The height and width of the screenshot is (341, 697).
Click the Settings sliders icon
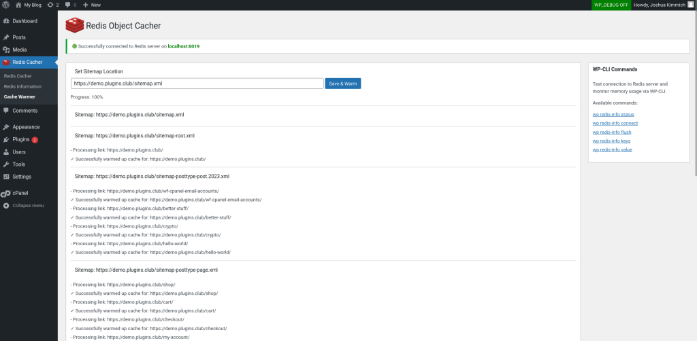pyautogui.click(x=6, y=177)
